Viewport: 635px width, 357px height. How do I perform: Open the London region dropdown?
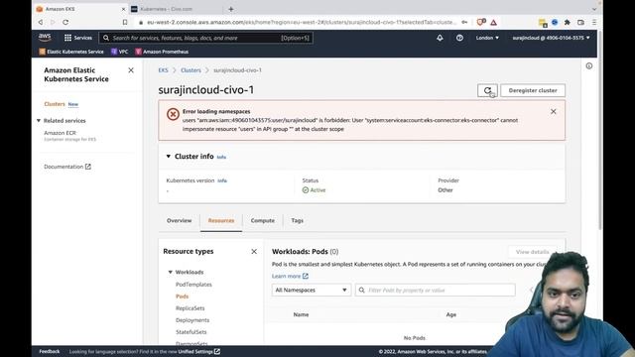coord(487,38)
